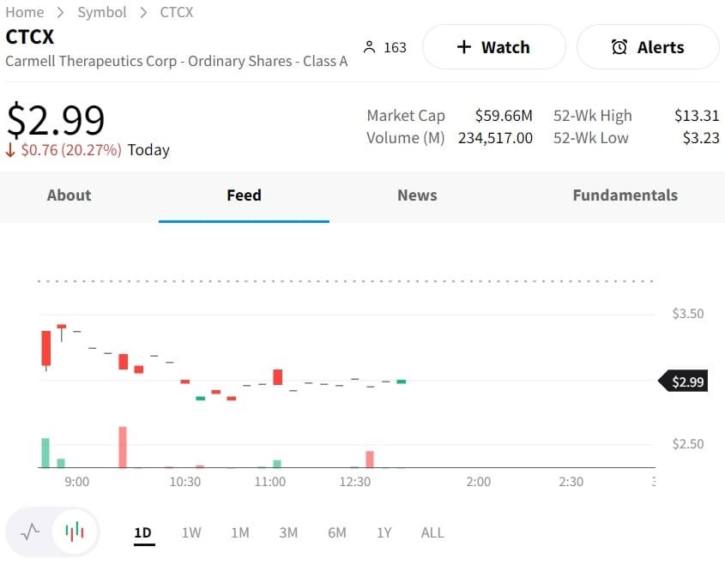
Task: Go to Home breadcrumb link
Action: click(25, 12)
